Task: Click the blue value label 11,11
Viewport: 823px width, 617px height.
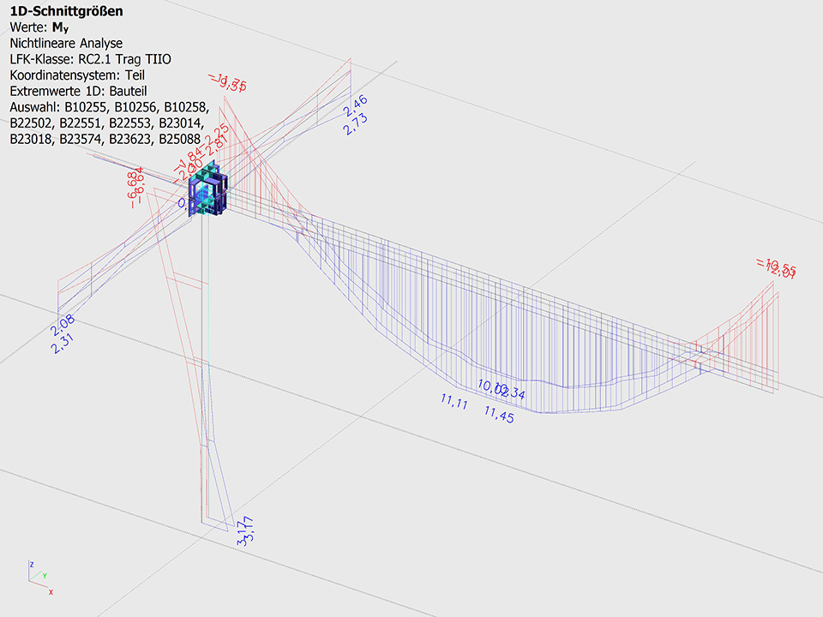Action: (x=454, y=401)
